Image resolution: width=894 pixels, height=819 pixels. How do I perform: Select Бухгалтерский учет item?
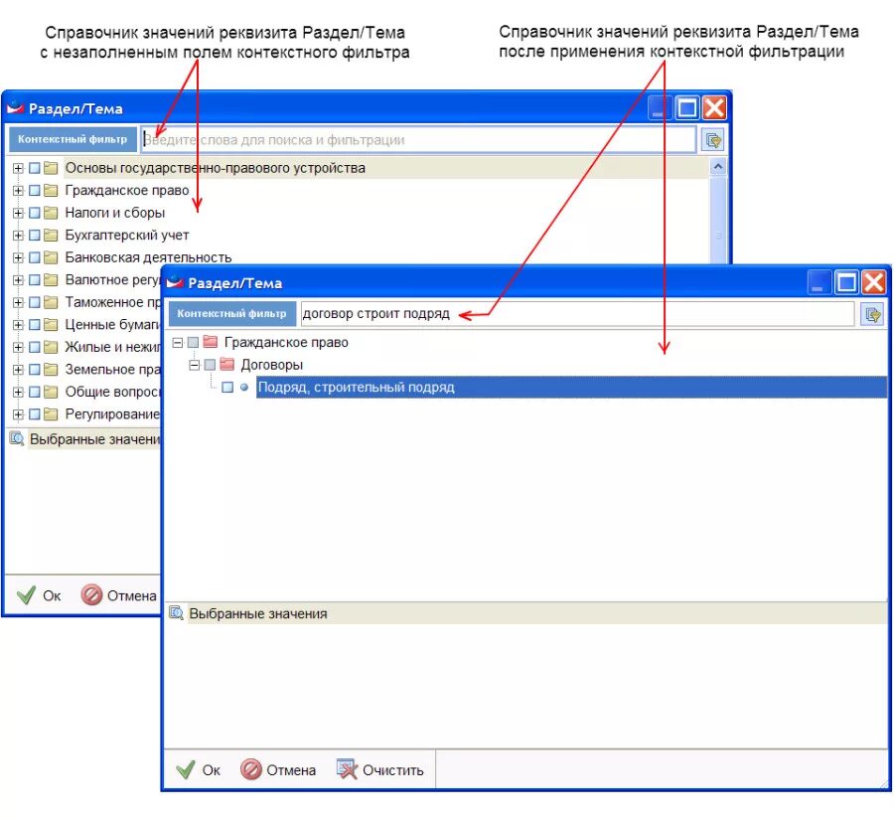(x=126, y=235)
